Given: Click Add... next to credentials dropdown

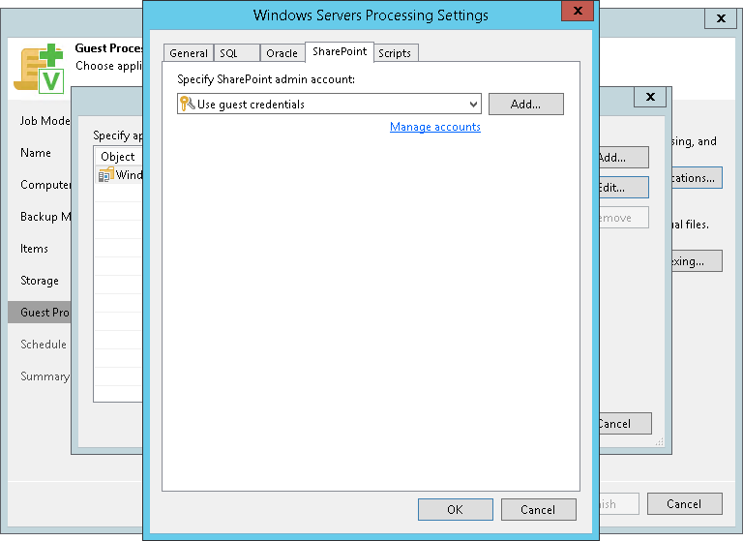Looking at the screenshot, I should point(526,104).
